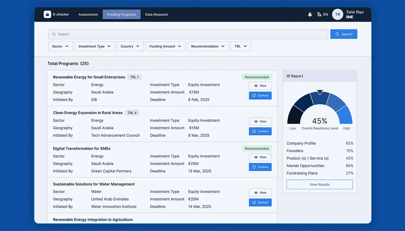Open Investment Type filter dropdown

(x=95, y=46)
